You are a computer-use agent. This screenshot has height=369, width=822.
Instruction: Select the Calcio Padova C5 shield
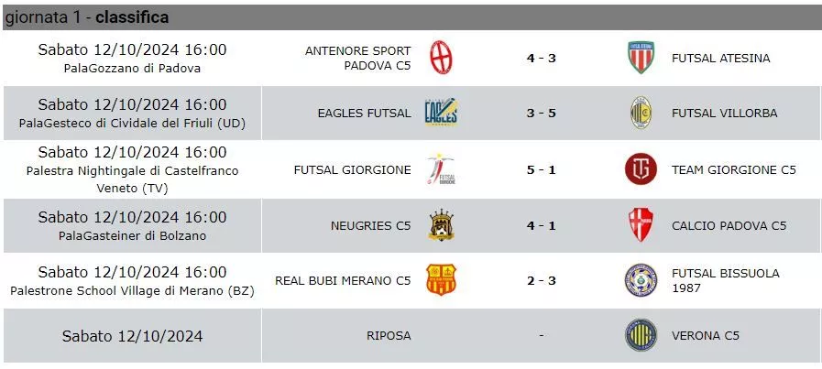coord(641,225)
